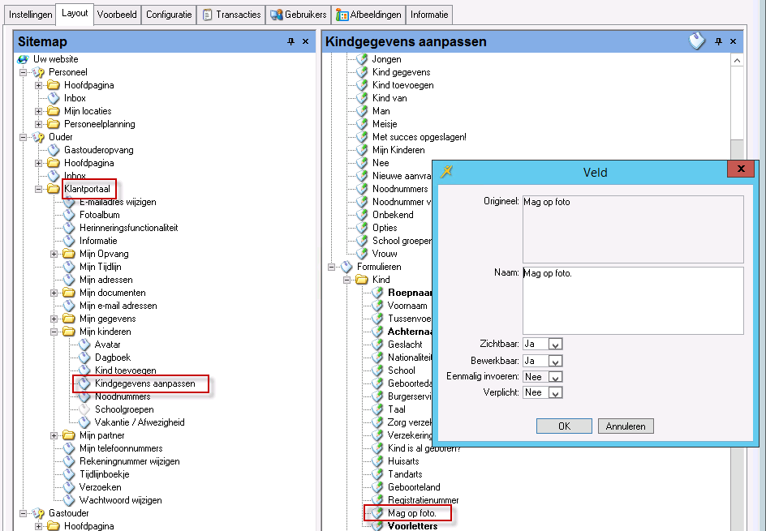Open the Eenmalig invoeren dropdown
The image size is (766, 531).
[555, 377]
